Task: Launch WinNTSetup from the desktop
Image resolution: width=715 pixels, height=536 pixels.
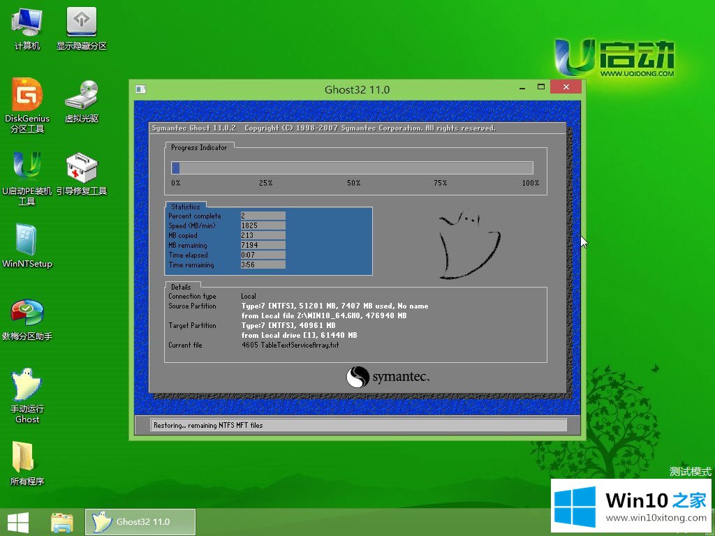Action: click(27, 246)
